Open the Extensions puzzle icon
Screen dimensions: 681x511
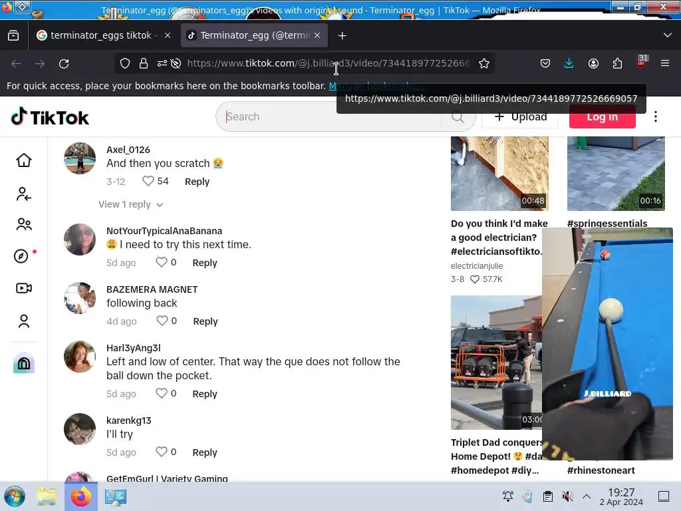coord(617,63)
